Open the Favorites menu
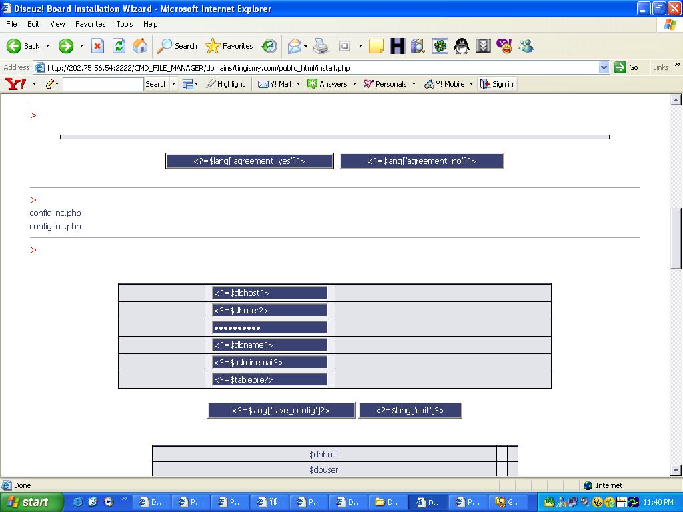Image resolution: width=683 pixels, height=512 pixels. click(x=90, y=24)
